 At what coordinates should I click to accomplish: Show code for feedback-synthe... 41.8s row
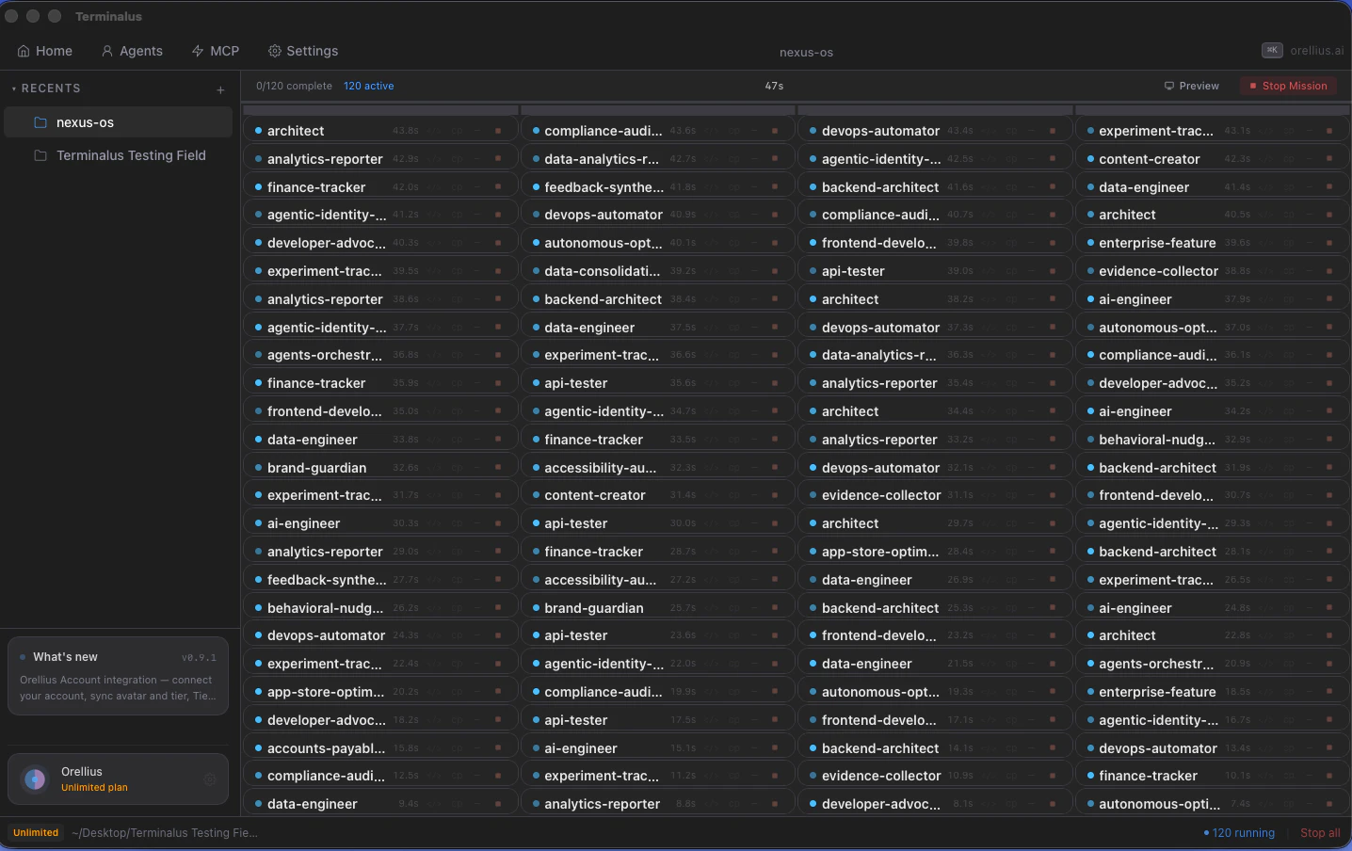pyautogui.click(x=711, y=186)
